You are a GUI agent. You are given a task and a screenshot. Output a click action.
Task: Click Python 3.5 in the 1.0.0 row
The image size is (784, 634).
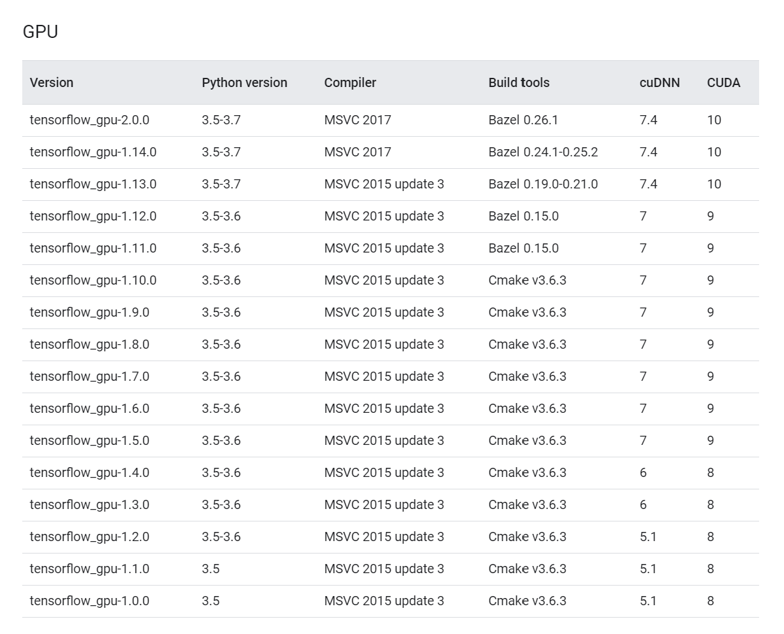coord(211,601)
